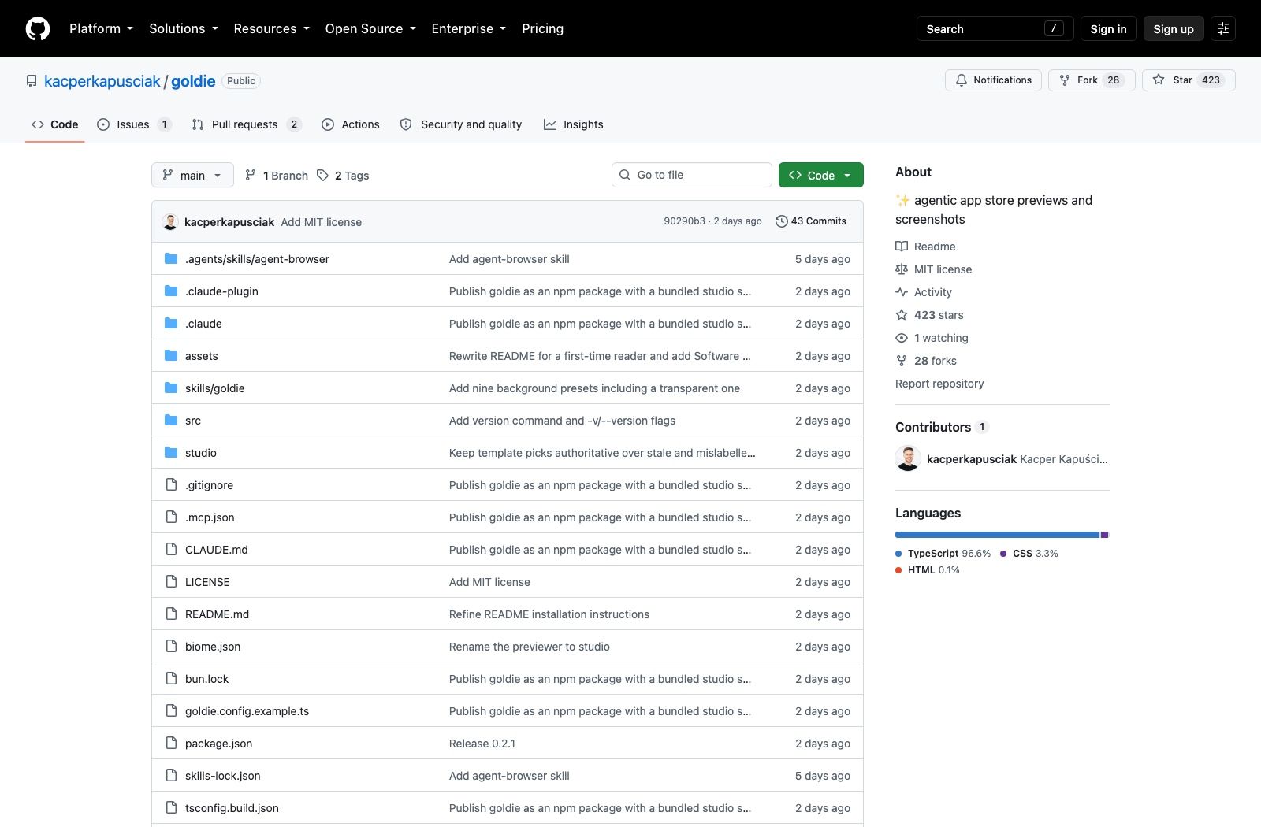Click the fork icon in Fork button

(x=1065, y=80)
